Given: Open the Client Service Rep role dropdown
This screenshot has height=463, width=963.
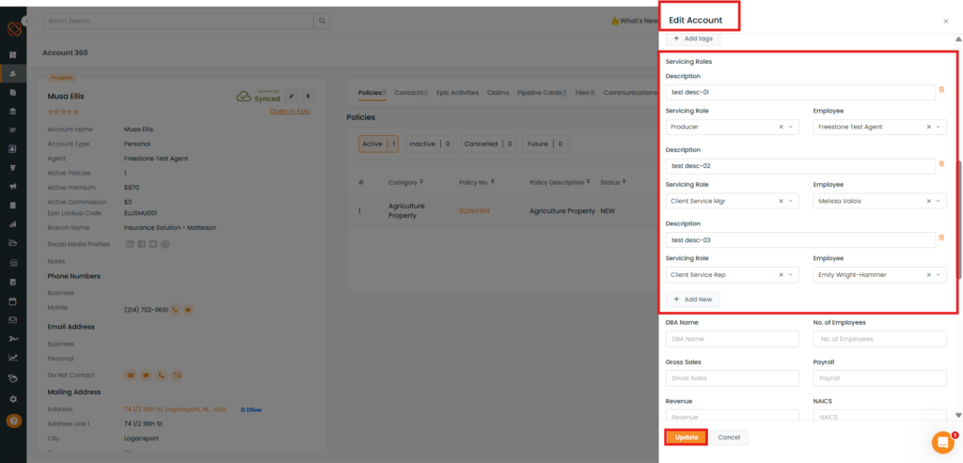Looking at the screenshot, I should pos(791,275).
